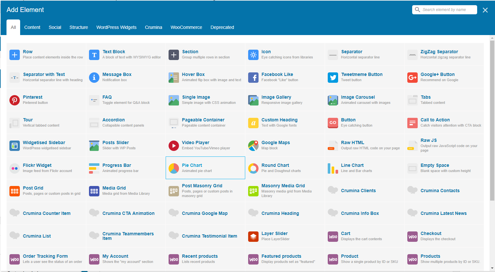
Task: Select the Round Chart doughnut icon
Action: [x=253, y=168]
